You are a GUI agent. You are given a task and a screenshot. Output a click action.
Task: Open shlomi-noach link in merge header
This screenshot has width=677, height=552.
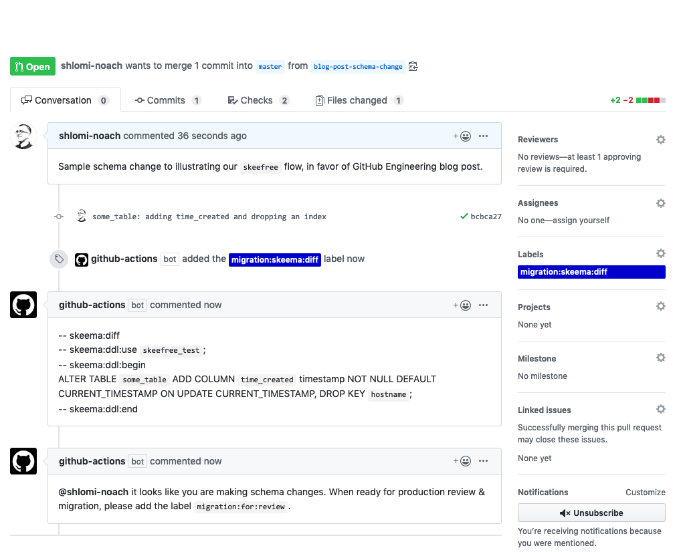92,65
